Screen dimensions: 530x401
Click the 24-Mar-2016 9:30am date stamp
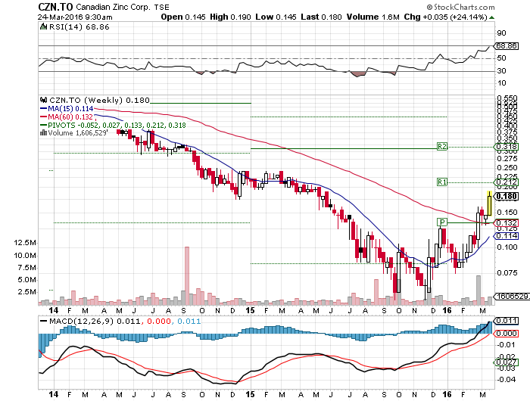coord(75,17)
